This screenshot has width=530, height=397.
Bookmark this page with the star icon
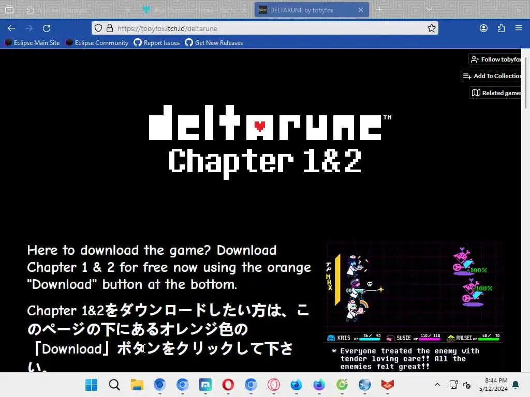[431, 28]
